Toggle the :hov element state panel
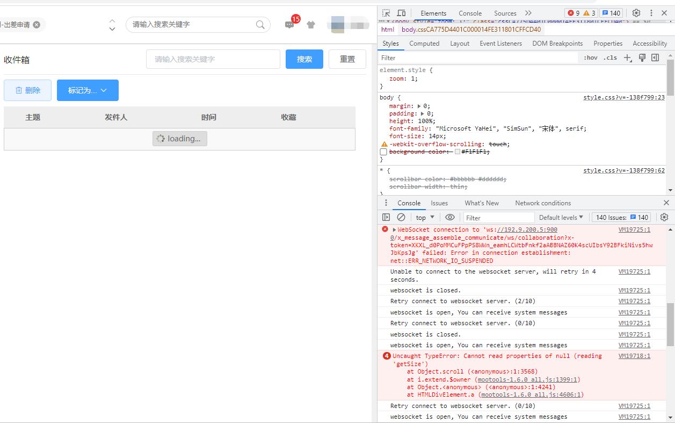The width and height of the screenshot is (675, 423). pos(591,58)
